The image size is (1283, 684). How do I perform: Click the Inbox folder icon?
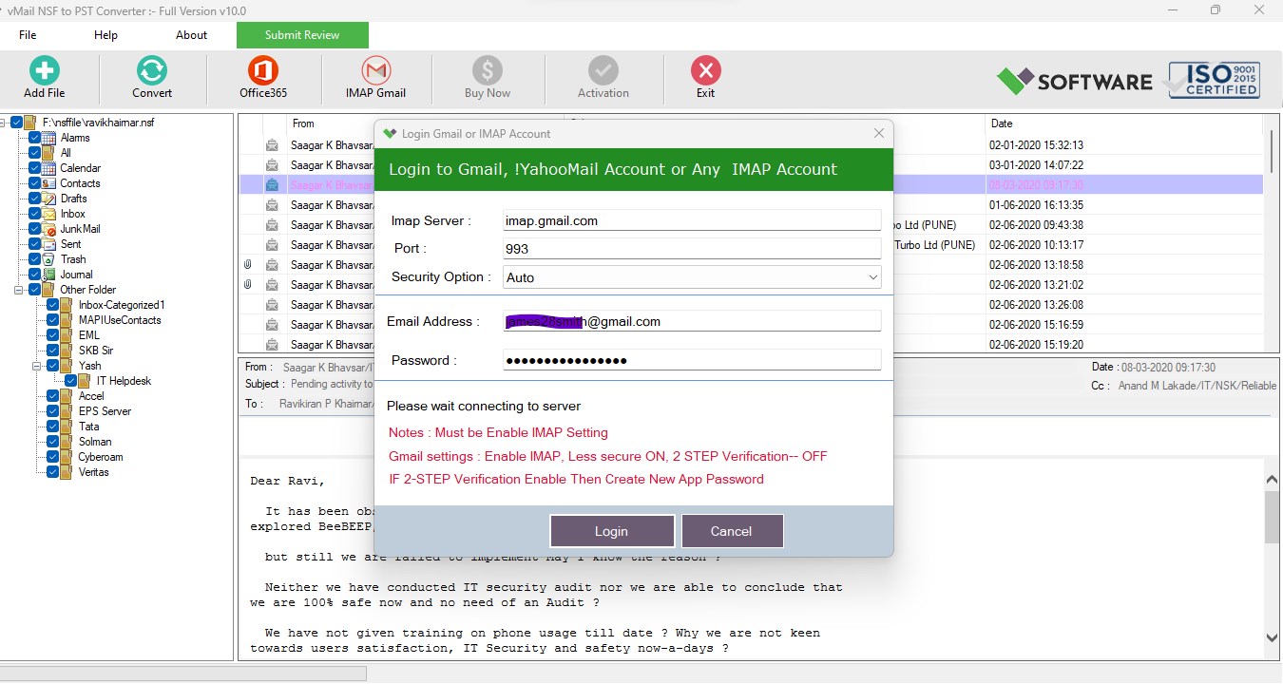(x=50, y=214)
